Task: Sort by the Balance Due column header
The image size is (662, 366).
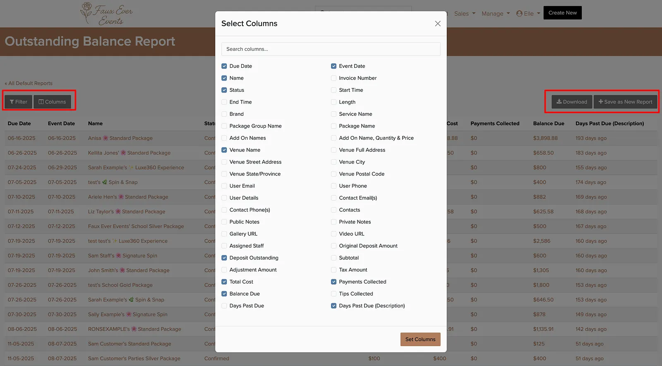Action: (549, 124)
